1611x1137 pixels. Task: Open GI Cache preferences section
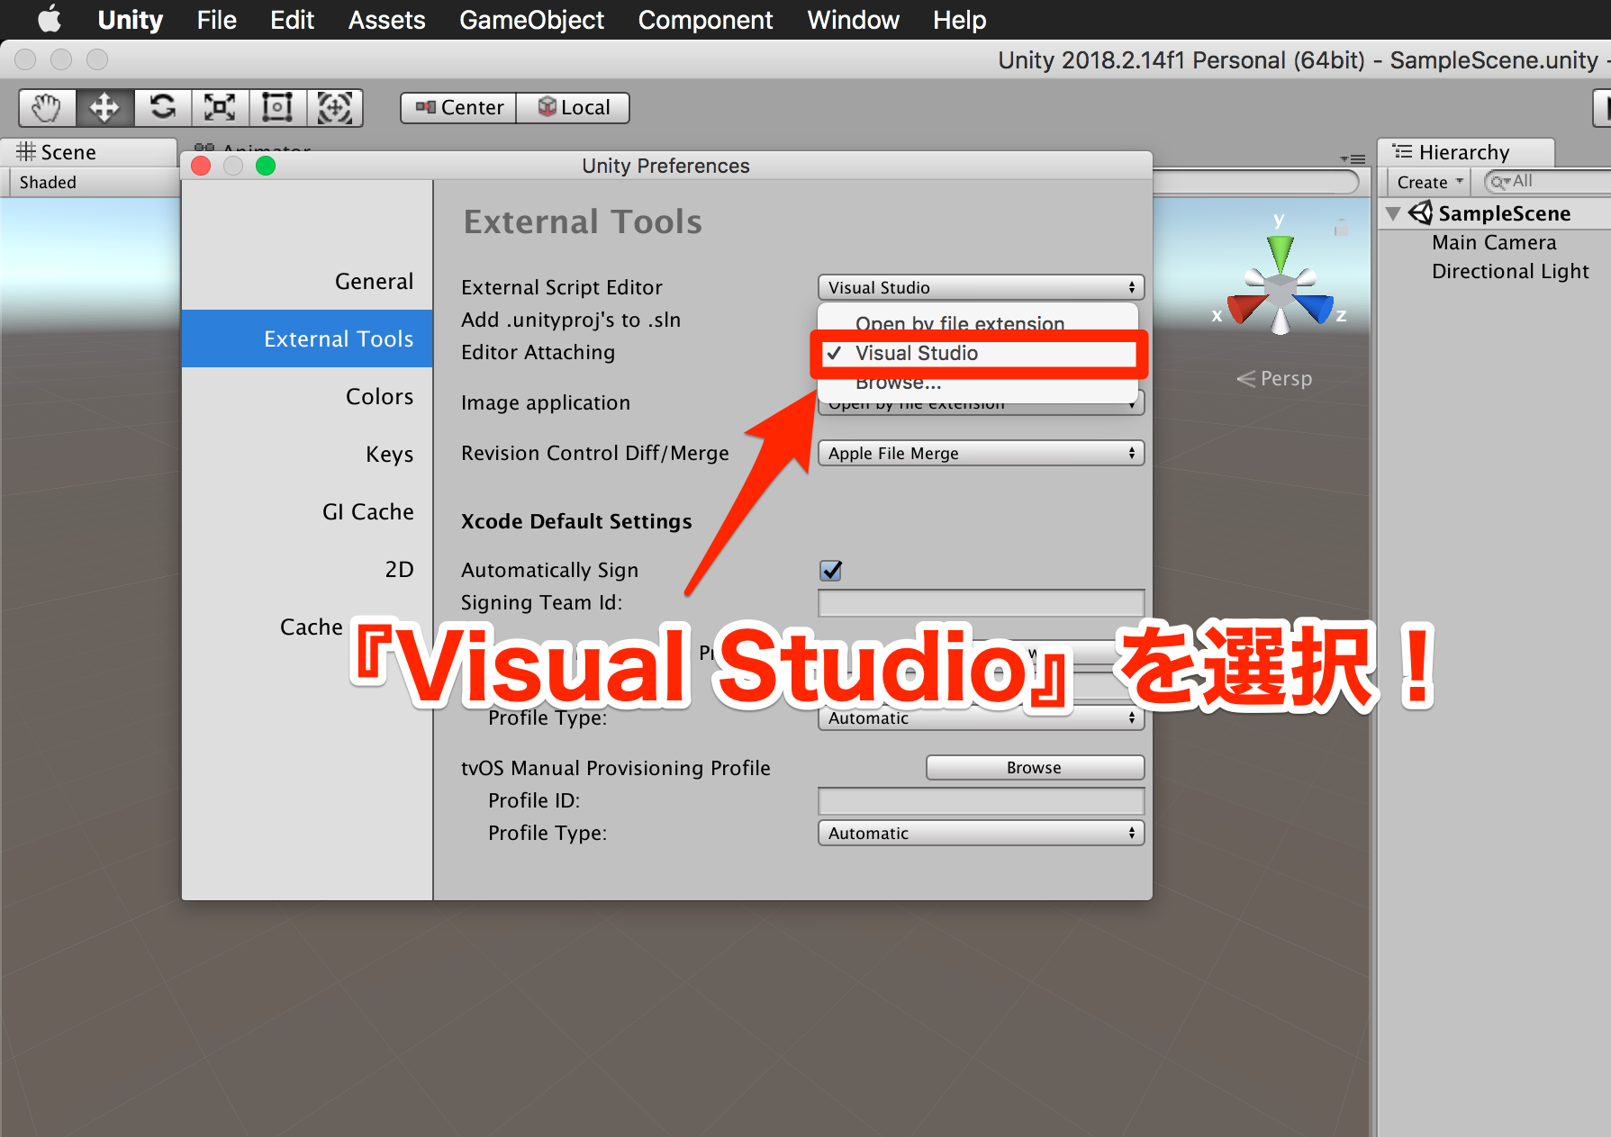(x=307, y=512)
